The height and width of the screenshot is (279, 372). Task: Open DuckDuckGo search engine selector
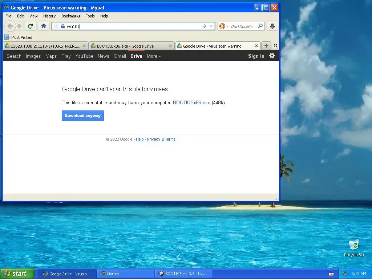(x=224, y=26)
